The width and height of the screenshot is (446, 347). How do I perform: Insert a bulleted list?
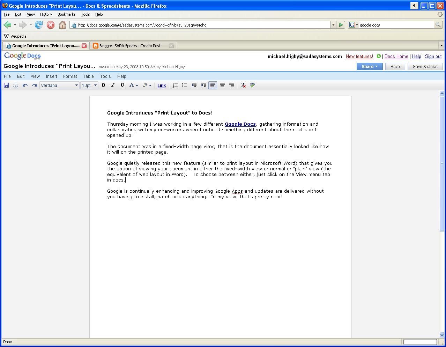click(185, 85)
